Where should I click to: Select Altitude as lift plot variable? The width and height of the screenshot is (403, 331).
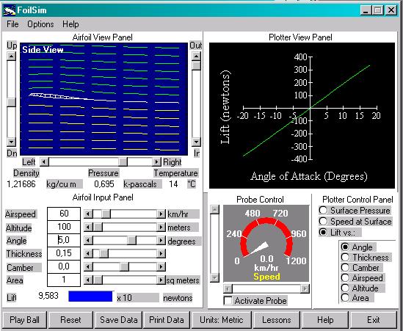(345, 288)
